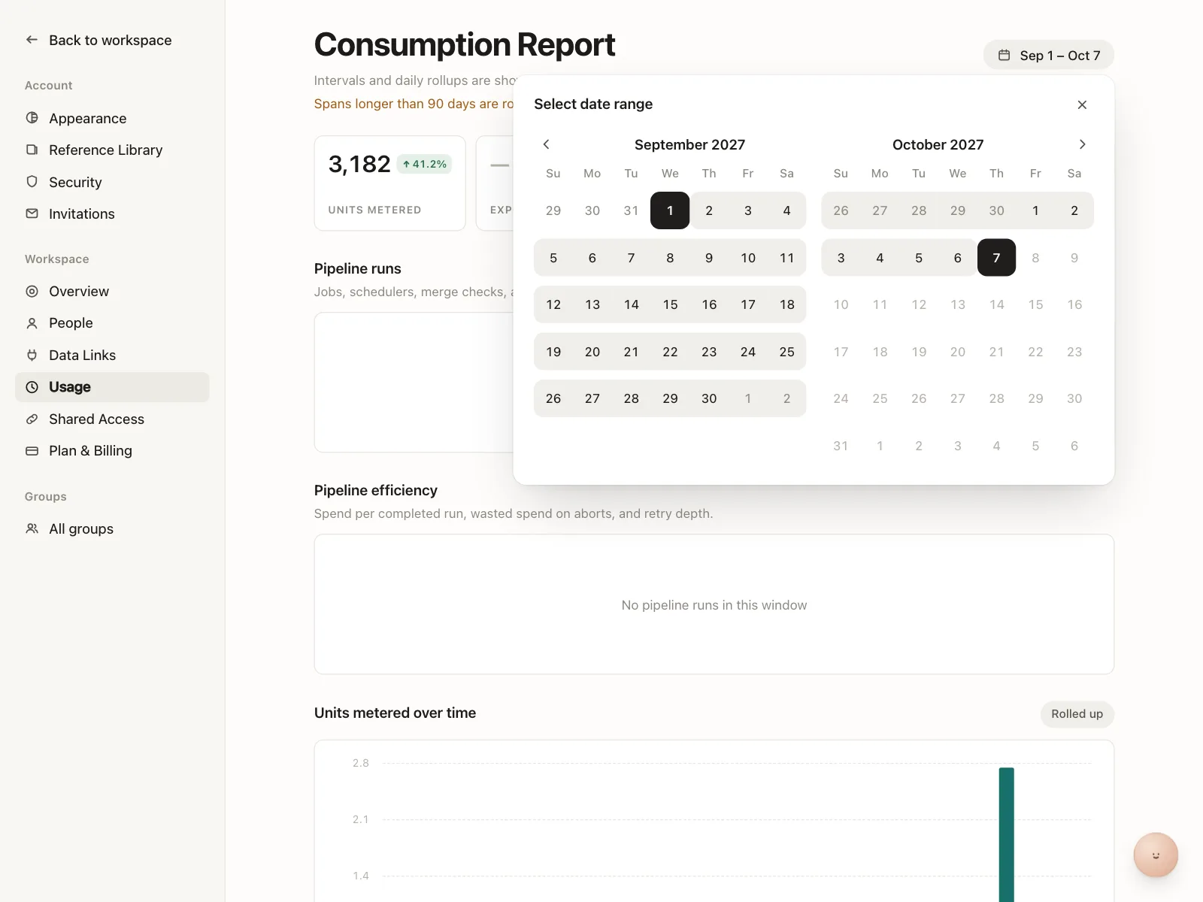Click the Appearance palette icon
This screenshot has height=902, width=1203.
coord(32,118)
